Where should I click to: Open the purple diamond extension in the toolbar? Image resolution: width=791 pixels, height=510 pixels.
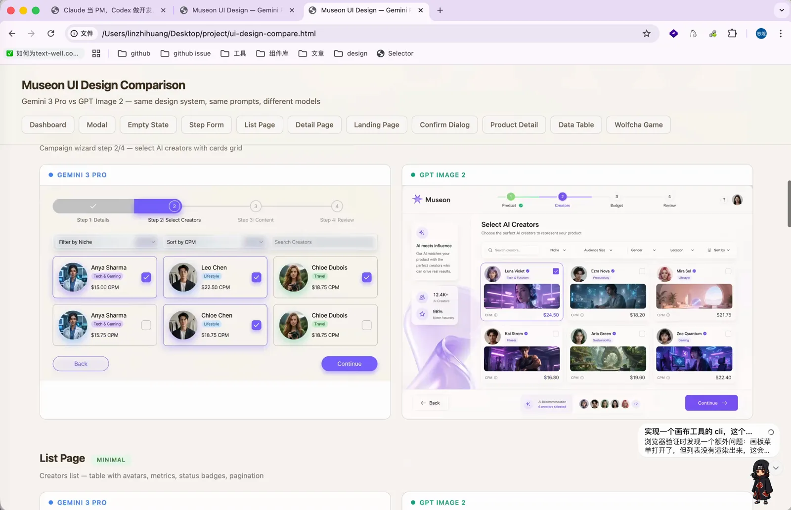(673, 34)
